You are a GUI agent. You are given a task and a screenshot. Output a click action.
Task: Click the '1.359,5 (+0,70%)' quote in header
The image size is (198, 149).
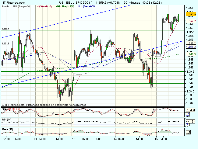click(108, 3)
